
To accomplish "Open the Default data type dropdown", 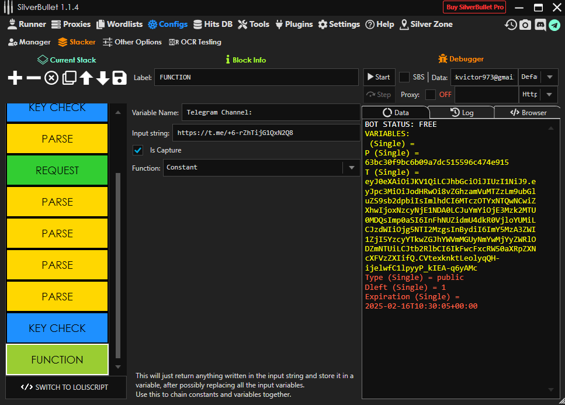I will pyautogui.click(x=549, y=77).
